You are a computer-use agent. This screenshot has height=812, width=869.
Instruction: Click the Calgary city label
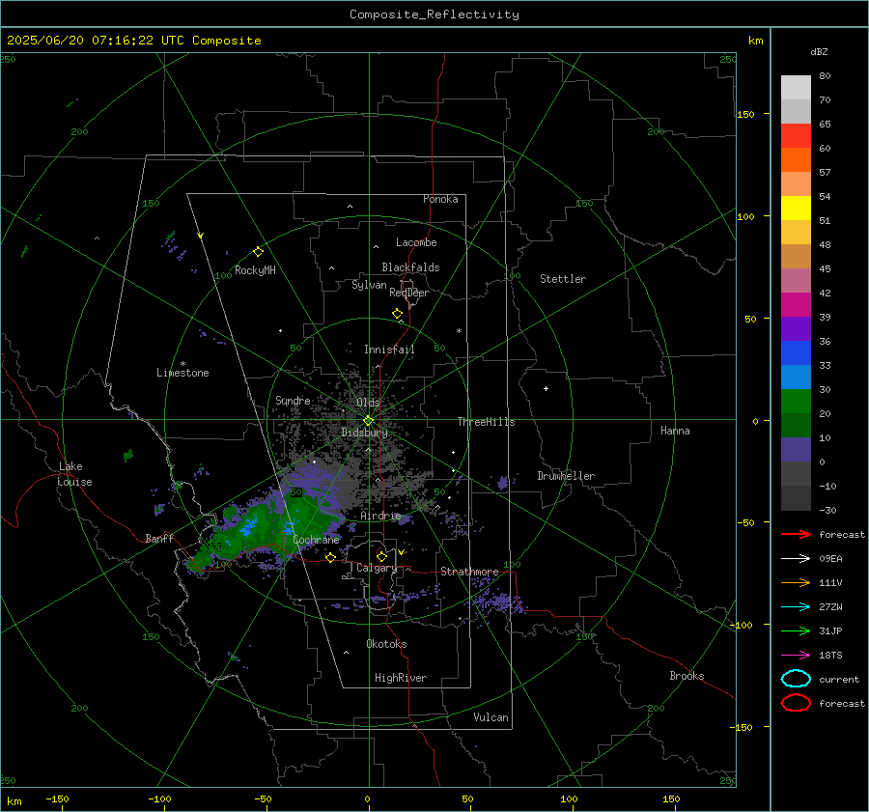(377, 568)
